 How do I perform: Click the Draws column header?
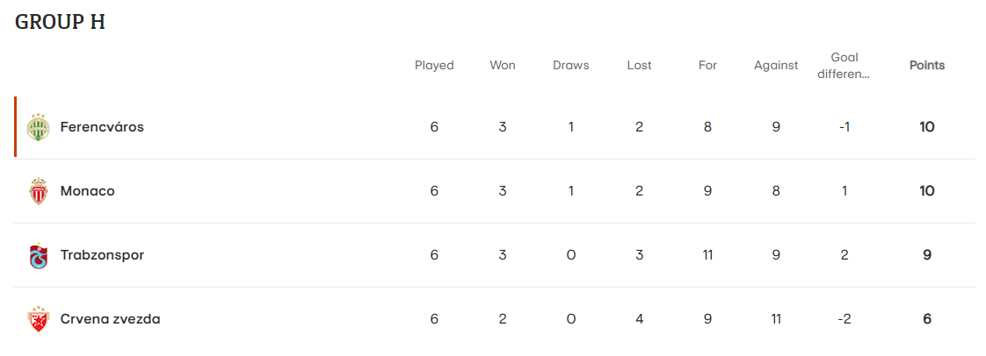571,66
